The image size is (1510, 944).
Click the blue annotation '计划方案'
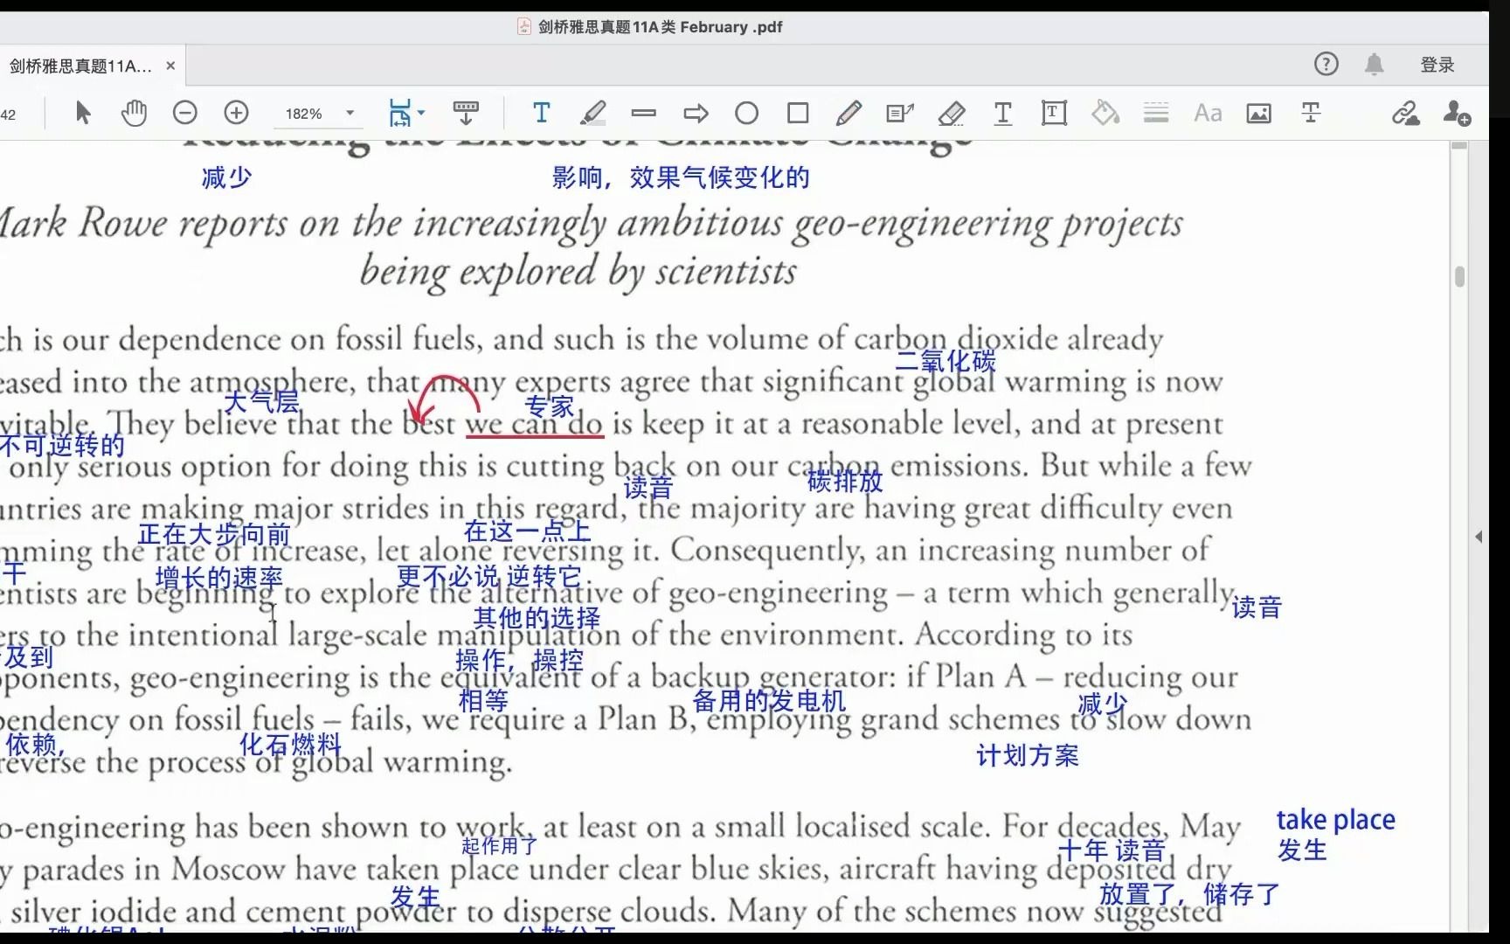click(x=1028, y=755)
